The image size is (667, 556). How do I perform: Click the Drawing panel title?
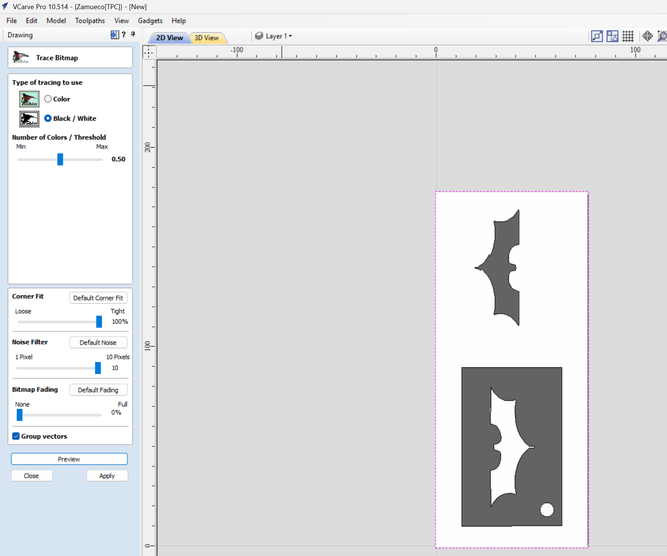click(x=20, y=35)
